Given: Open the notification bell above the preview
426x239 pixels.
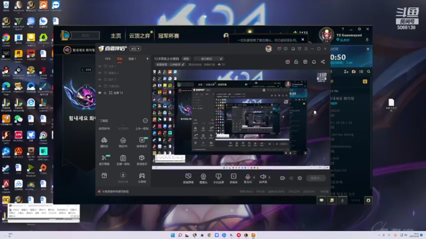Looking at the screenshot, I should (x=314, y=62).
